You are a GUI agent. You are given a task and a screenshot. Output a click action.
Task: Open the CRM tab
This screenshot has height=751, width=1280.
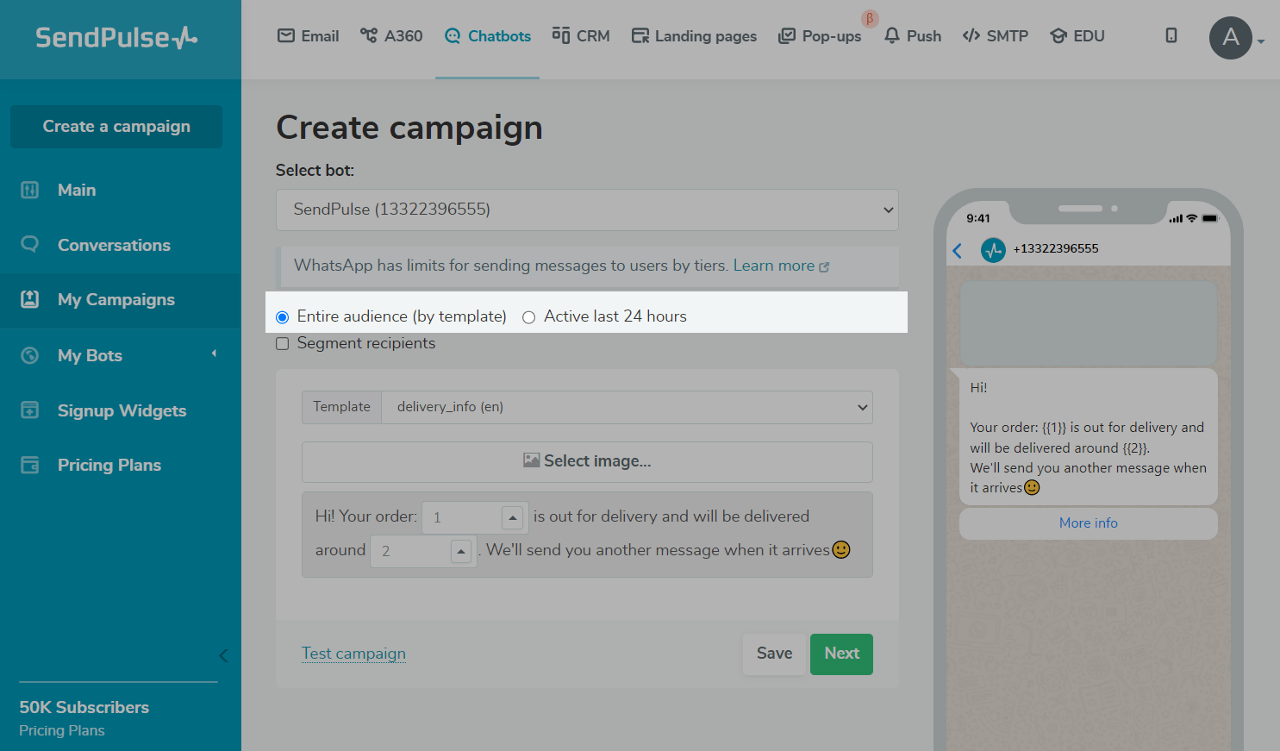tap(581, 36)
